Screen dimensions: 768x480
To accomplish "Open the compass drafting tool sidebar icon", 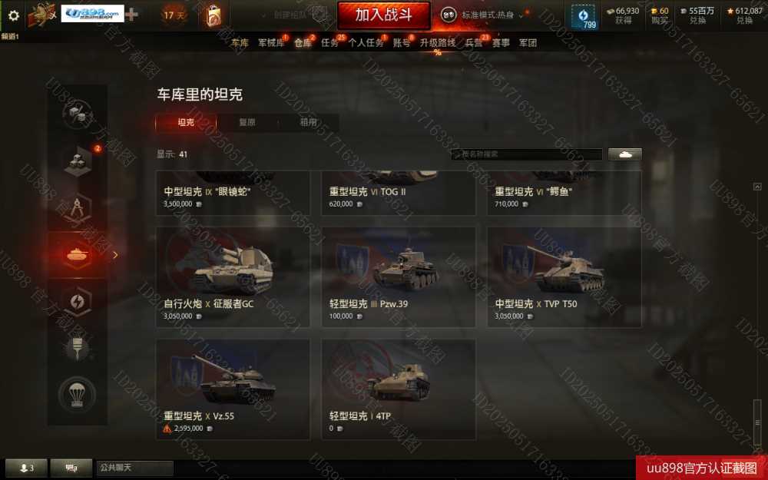I will (x=77, y=209).
